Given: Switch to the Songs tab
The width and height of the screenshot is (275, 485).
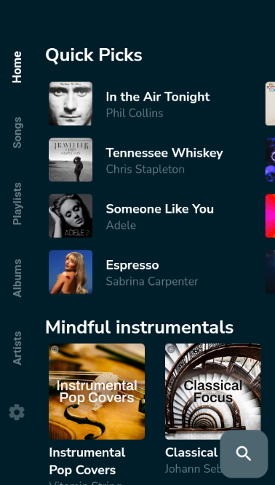Looking at the screenshot, I should coord(17,133).
